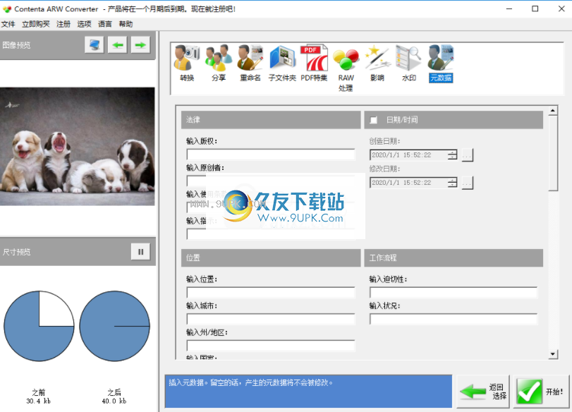Click the 输入城市 text field

click(x=271, y=319)
